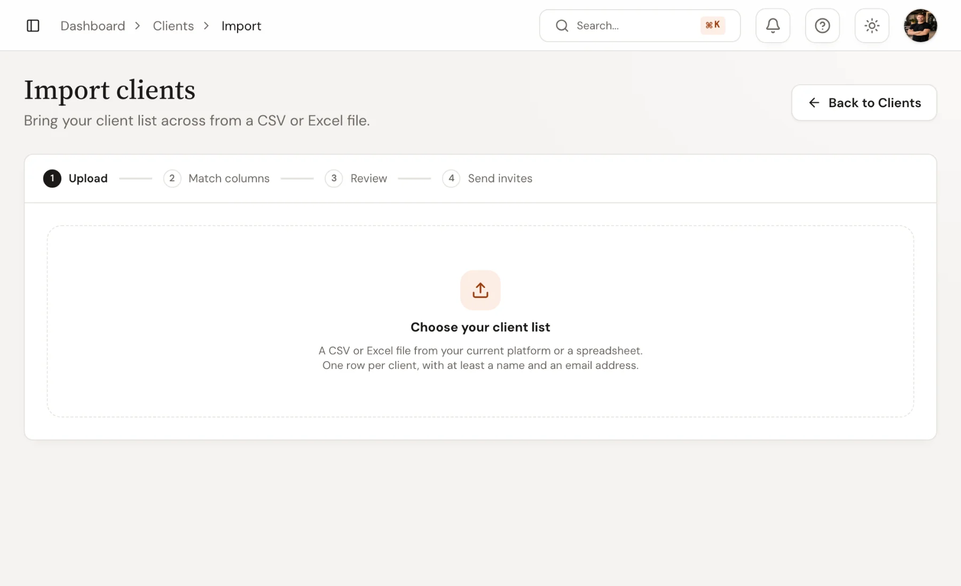Screen dimensions: 961x586
Task: Click the 'Import clients' page title
Action: (x=109, y=90)
